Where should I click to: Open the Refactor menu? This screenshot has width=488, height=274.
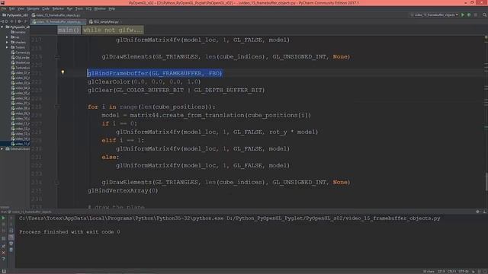[x=58, y=8]
